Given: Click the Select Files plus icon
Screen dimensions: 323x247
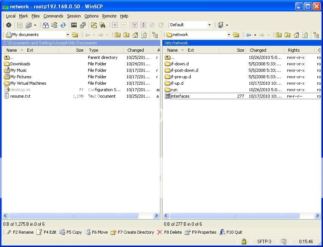Looking at the screenshot, I should point(115,25).
